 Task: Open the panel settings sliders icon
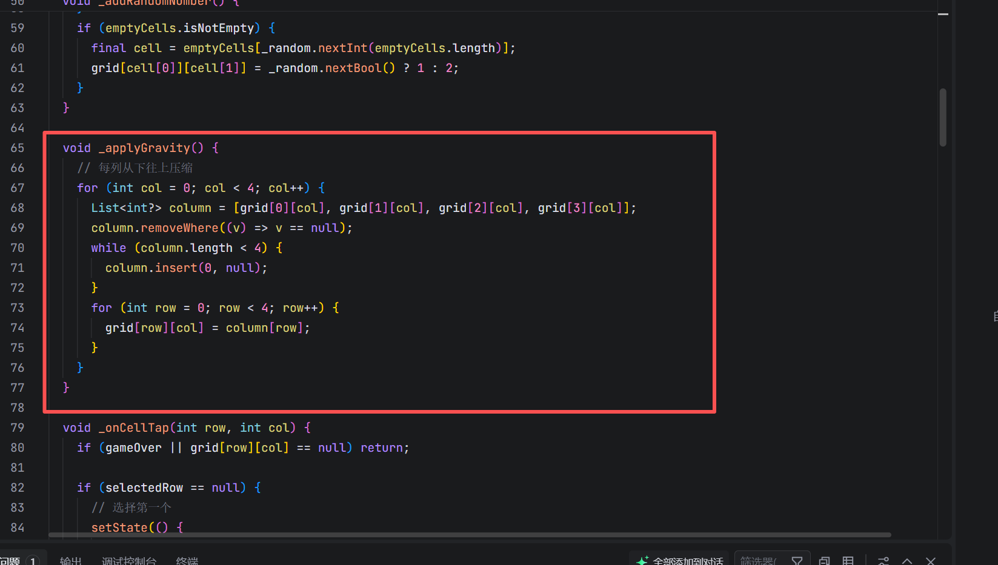coord(883,561)
